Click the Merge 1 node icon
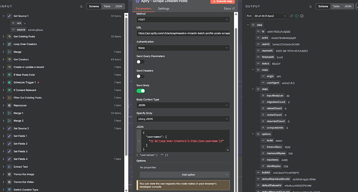Image resolution: width=358 pixels, height=192 pixels. tap(9, 113)
